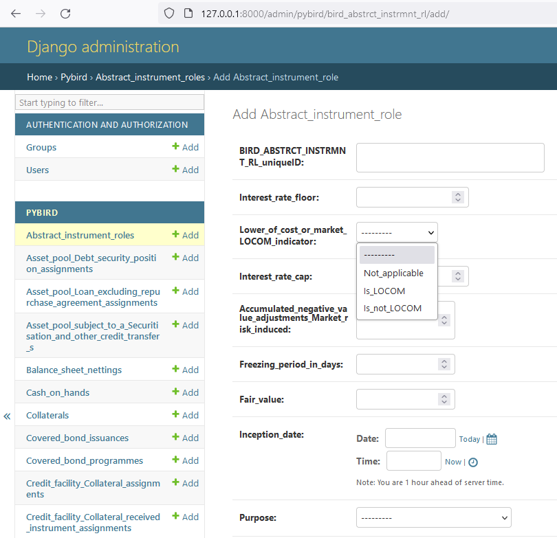This screenshot has height=538, width=557.
Task: Focus the sidebar 'Start typing to filter' field
Action: coord(110,102)
